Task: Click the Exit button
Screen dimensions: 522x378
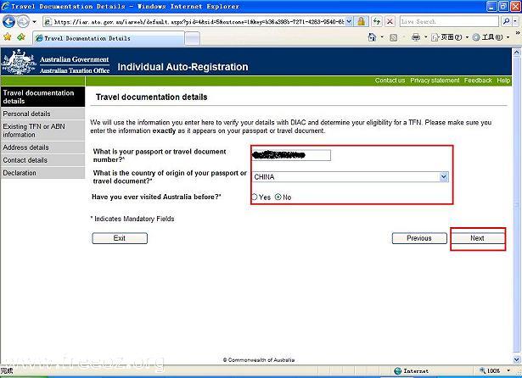Action: click(120, 238)
